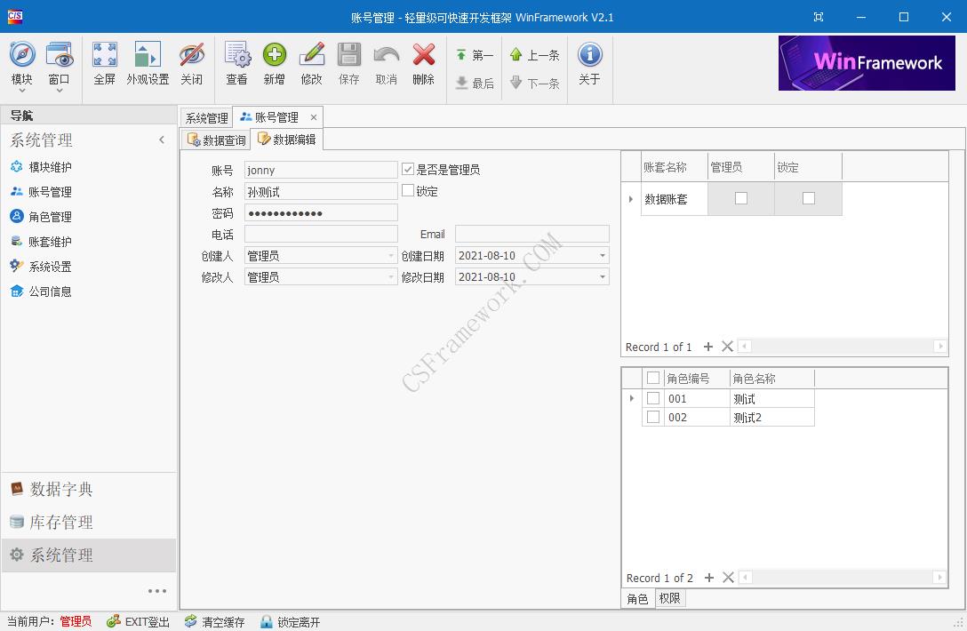Collapse the 系统管理 navigation panel chevron

pyautogui.click(x=162, y=140)
